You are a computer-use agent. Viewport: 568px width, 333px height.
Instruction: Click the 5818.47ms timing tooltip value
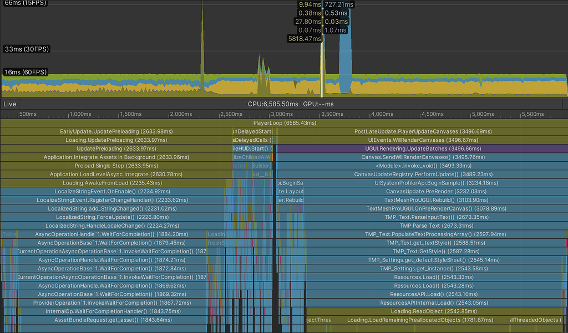click(305, 38)
